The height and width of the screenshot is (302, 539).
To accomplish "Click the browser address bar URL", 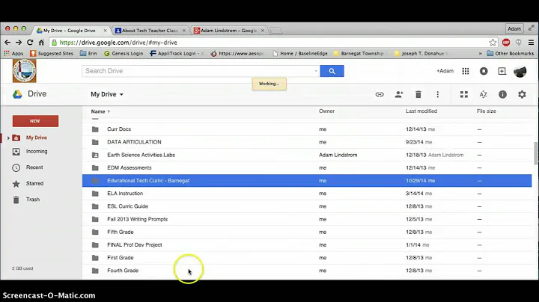I will click(118, 43).
